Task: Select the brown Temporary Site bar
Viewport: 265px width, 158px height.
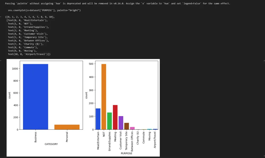Action: point(127,126)
